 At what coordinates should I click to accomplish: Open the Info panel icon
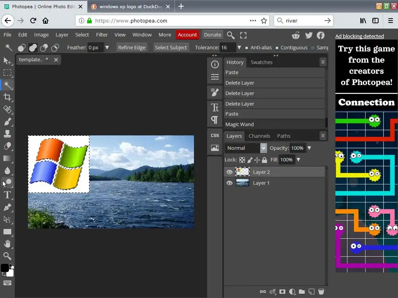coord(215,64)
